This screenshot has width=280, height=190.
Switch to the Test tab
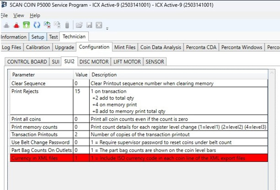pyautogui.click(x=53, y=37)
